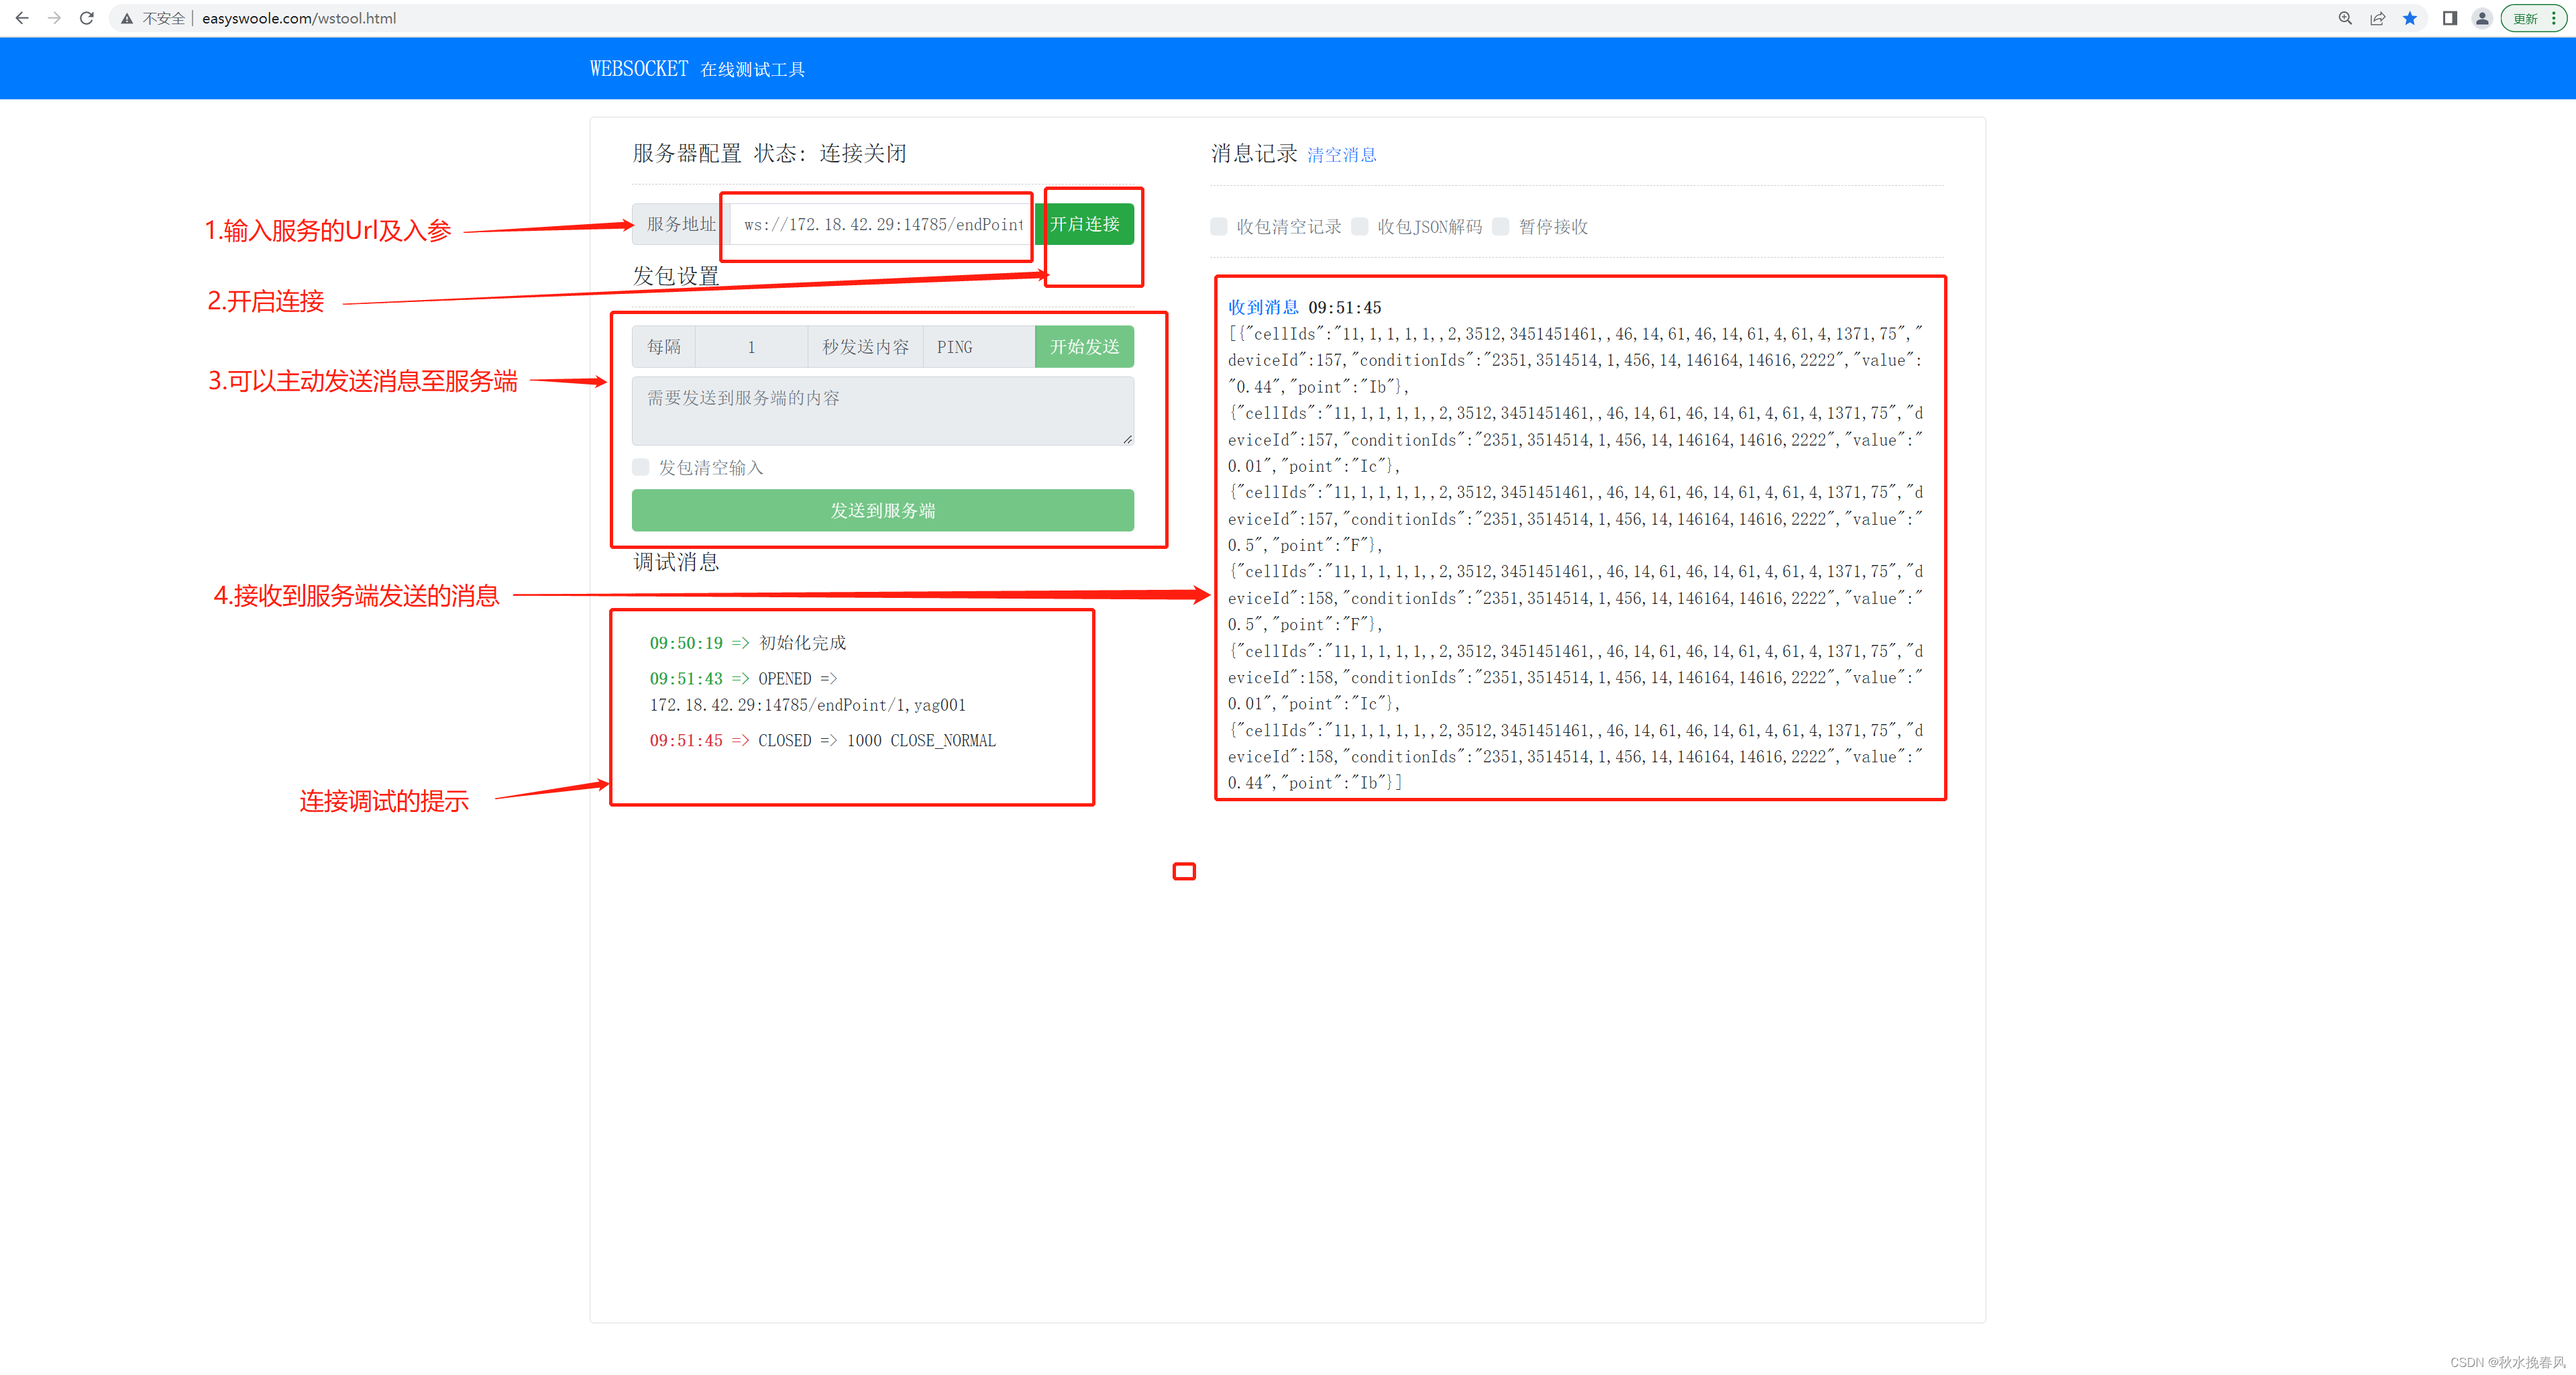Click the 发送到服务端 button
The height and width of the screenshot is (1375, 2576).
(882, 510)
